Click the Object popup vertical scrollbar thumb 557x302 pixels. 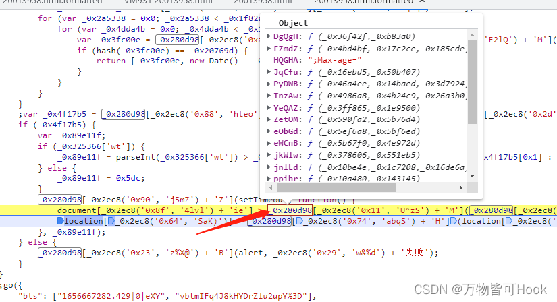click(x=472, y=82)
